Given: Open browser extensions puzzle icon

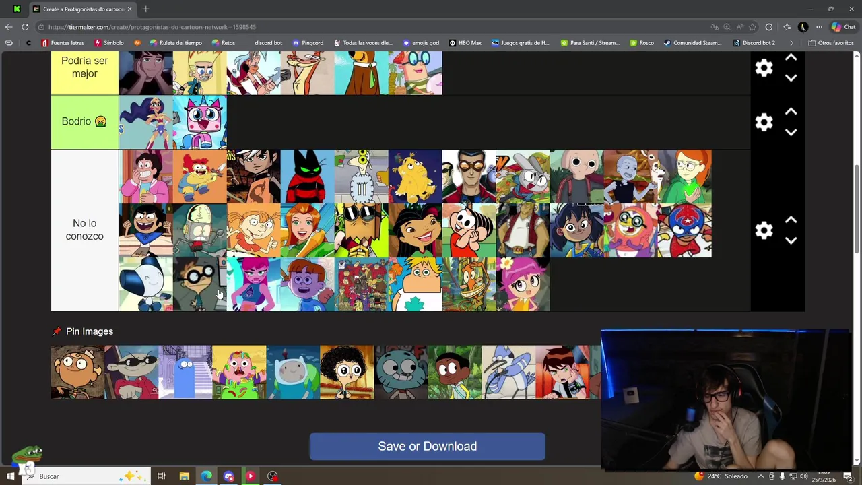Looking at the screenshot, I should pyautogui.click(x=769, y=27).
